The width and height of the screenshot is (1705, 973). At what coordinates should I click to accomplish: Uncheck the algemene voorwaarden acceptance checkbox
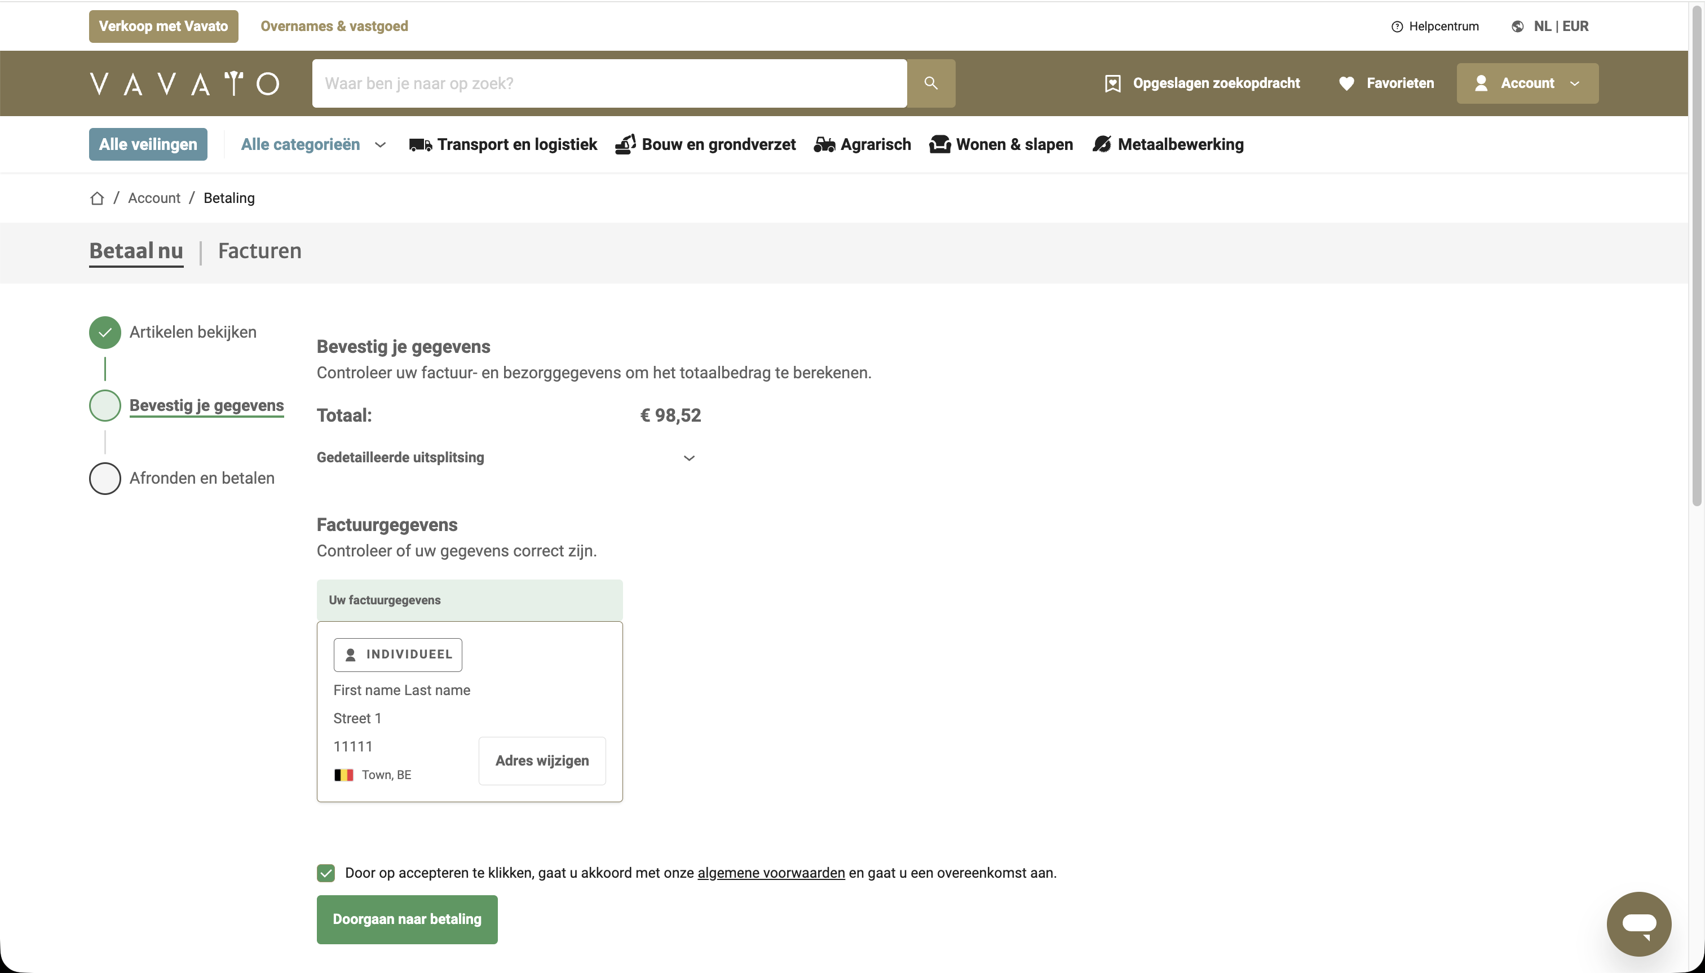[325, 873]
